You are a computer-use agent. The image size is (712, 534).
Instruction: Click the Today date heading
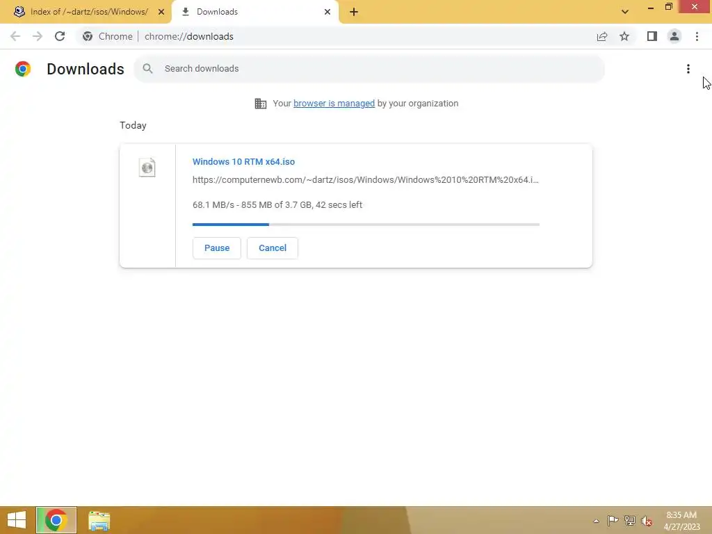[133, 125]
